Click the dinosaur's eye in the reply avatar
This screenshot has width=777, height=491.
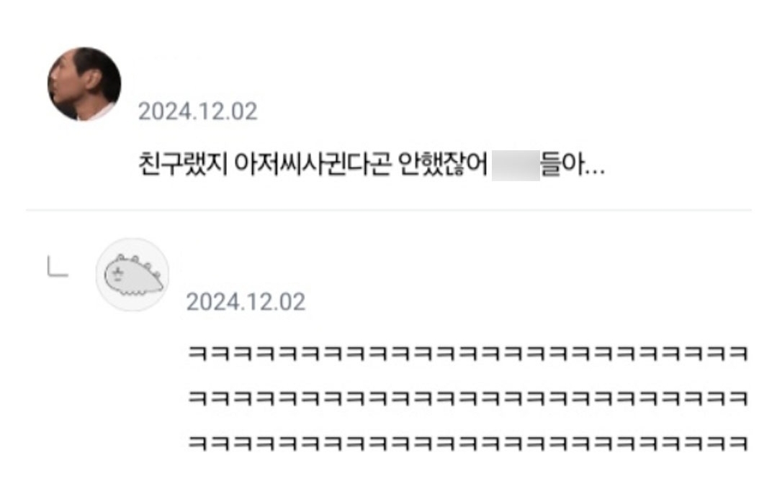[x=117, y=272]
